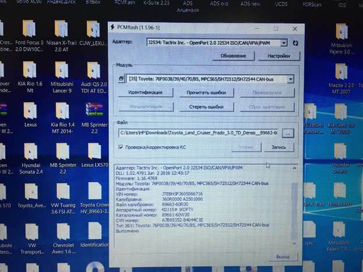Toggle the Проверка/корректировка КС checkbox
The height and width of the screenshot is (272, 363).
coord(121,147)
